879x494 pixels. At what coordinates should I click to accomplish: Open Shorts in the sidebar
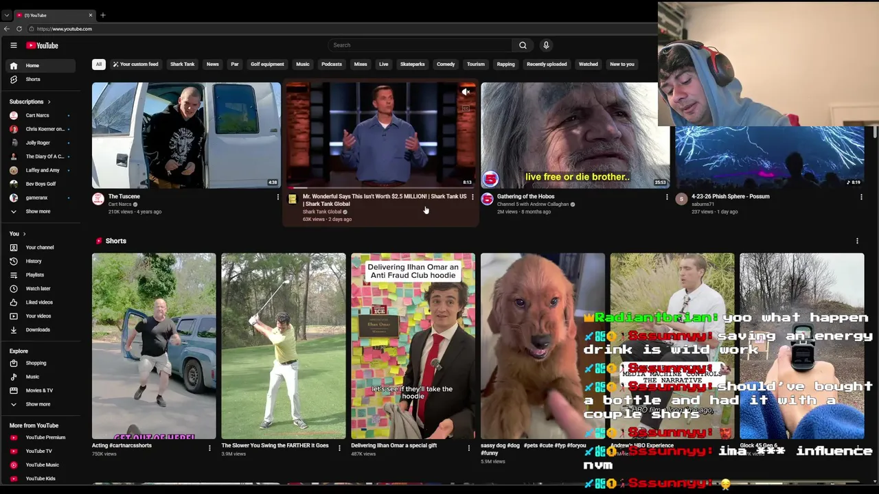pos(41,79)
